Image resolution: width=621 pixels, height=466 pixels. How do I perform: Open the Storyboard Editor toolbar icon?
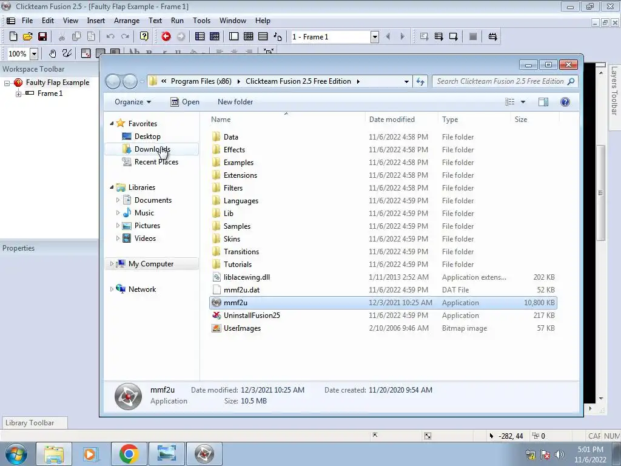coord(200,36)
